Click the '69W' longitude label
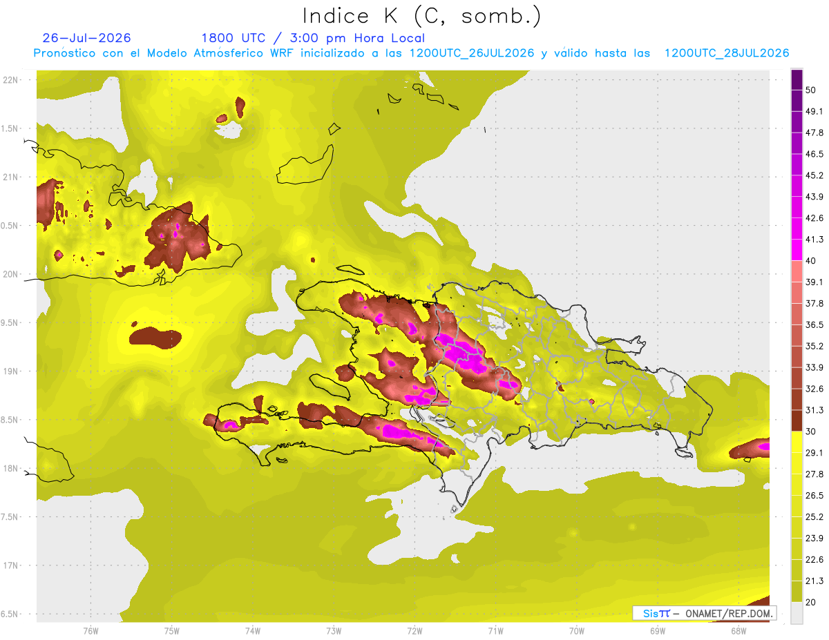Screen dimensions: 829x640 [658, 630]
